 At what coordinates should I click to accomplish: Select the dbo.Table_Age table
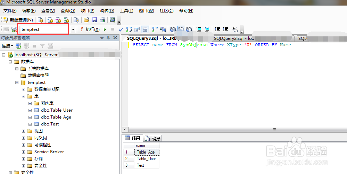point(56,117)
